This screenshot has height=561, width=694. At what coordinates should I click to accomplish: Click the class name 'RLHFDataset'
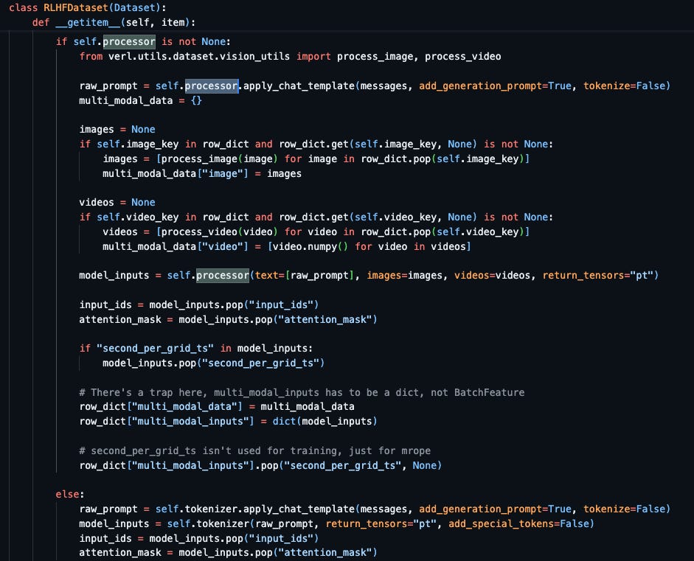coord(76,7)
